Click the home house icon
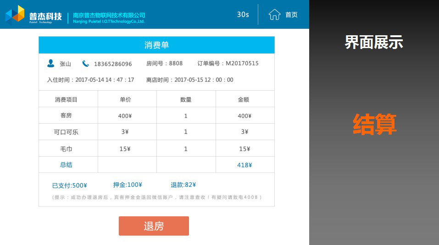 tap(274, 15)
